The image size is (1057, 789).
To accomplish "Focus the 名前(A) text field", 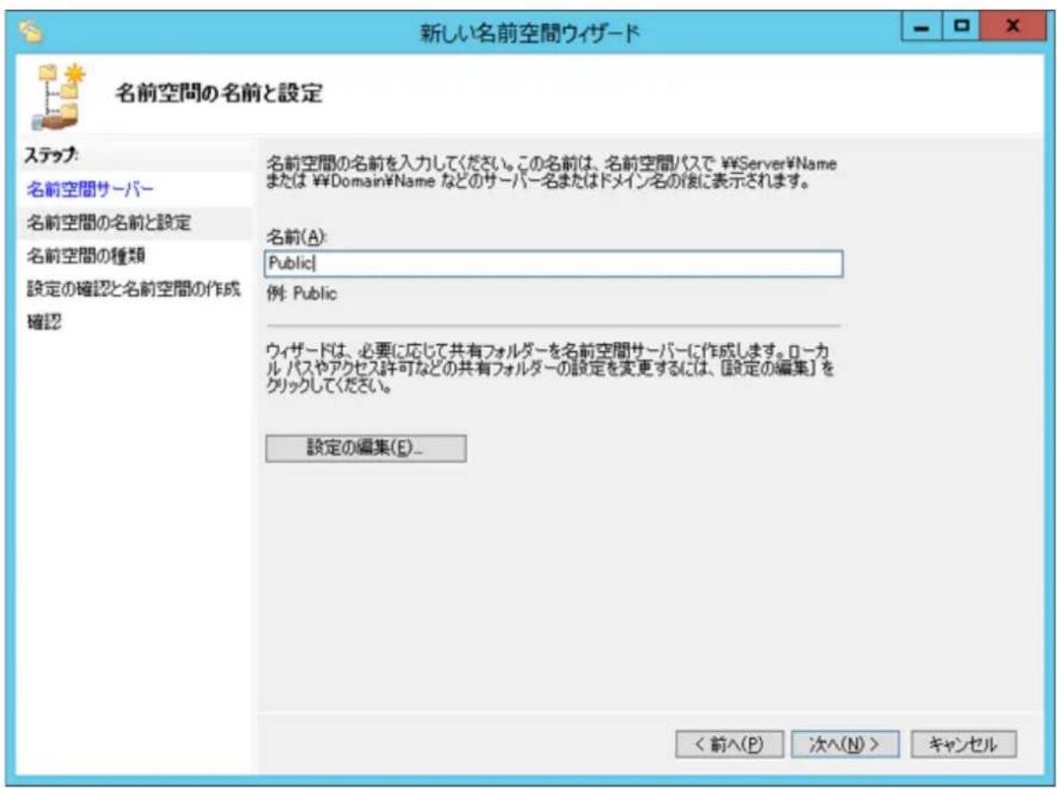I will (x=553, y=264).
